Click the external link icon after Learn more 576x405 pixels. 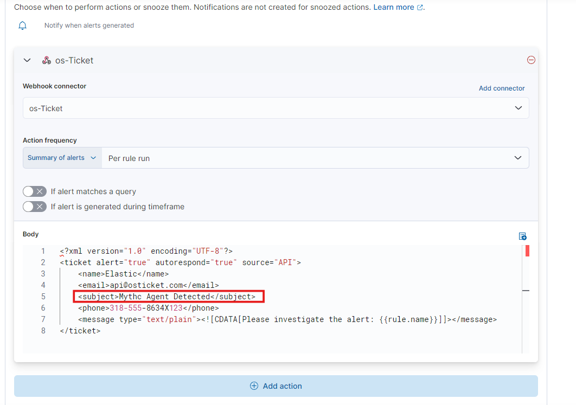pos(419,8)
